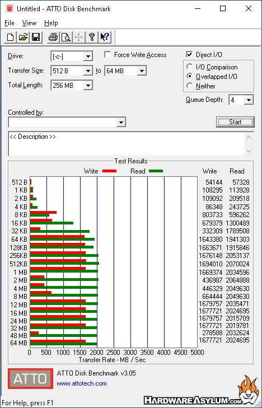The width and height of the screenshot is (262, 408).
Task: Uncheck the Direct I/O checkbox
Action: click(189, 55)
